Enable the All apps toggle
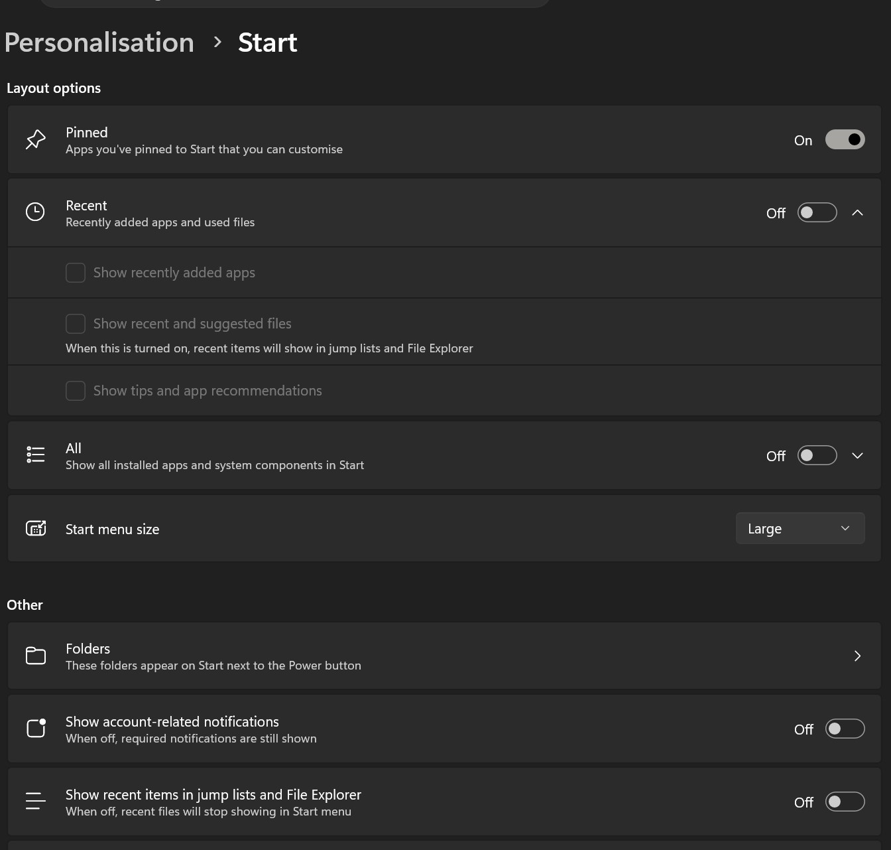The width and height of the screenshot is (891, 850). click(817, 455)
